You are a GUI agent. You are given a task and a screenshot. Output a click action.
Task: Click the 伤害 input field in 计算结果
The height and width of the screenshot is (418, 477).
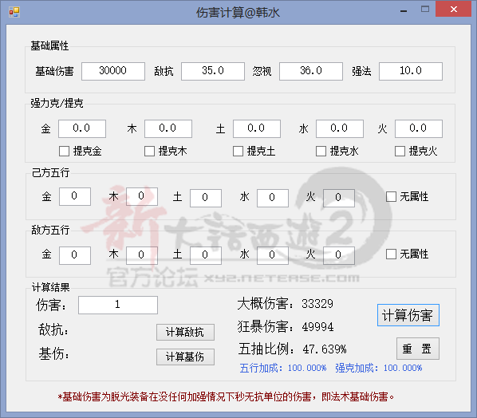(118, 305)
